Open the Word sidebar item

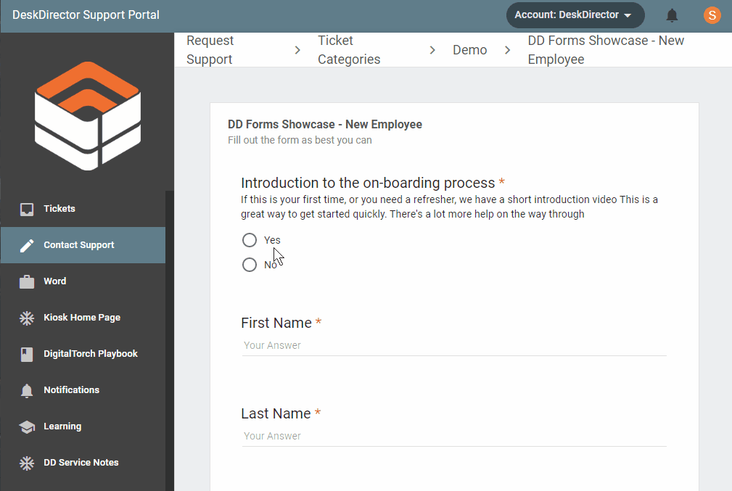83,281
